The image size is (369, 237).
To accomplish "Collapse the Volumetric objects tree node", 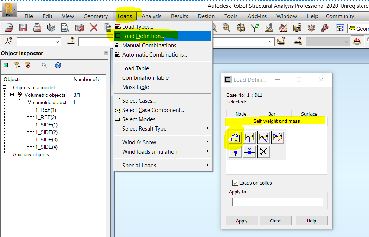I will (12, 95).
